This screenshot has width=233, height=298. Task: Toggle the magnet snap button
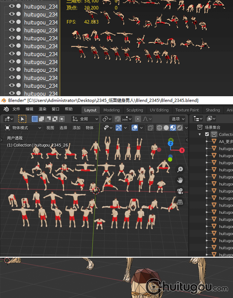point(118,119)
